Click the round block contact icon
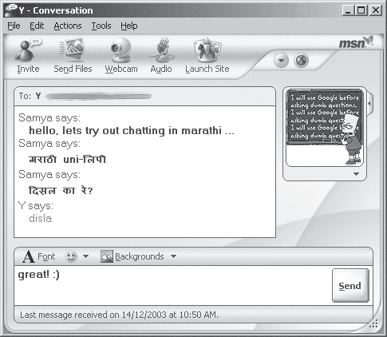The image size is (387, 337). point(301,61)
